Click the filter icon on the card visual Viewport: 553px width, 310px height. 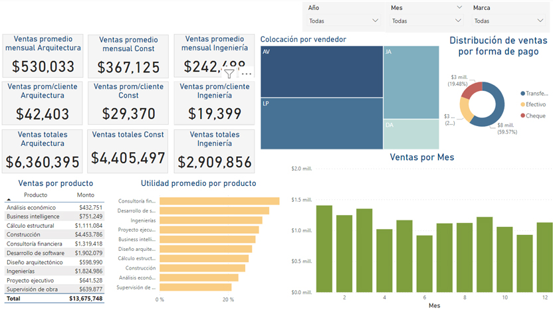point(229,74)
